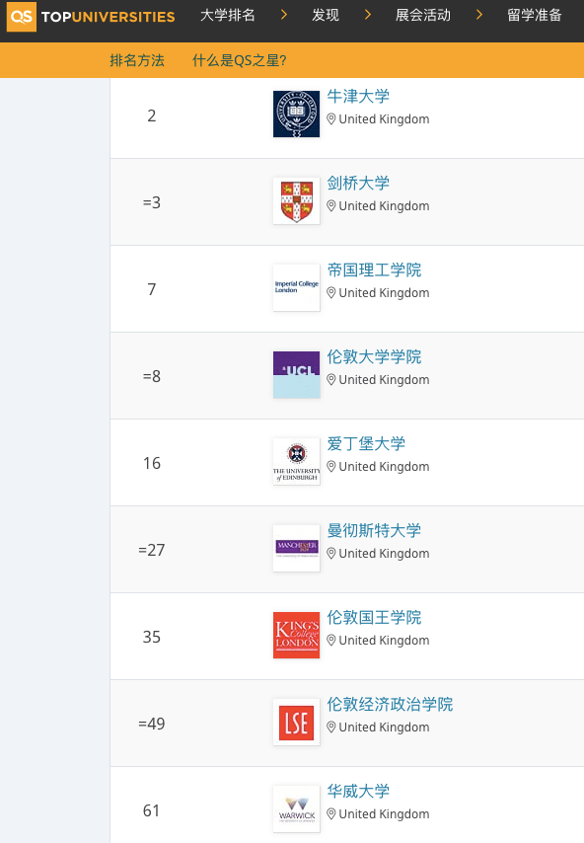The height and width of the screenshot is (843, 584).
Task: Open the 什么是QS之星? link
Action: click(239, 60)
